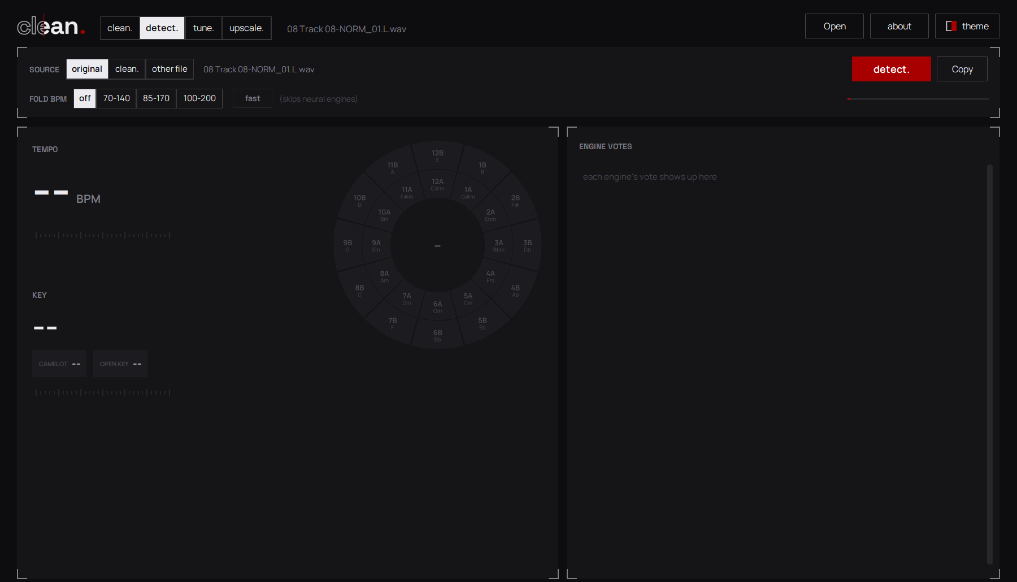1017x582 pixels.
Task: Switch source to clean.
Action: (127, 69)
